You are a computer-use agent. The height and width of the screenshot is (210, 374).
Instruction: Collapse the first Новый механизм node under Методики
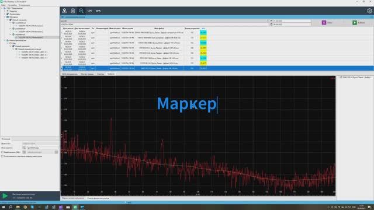8,20
